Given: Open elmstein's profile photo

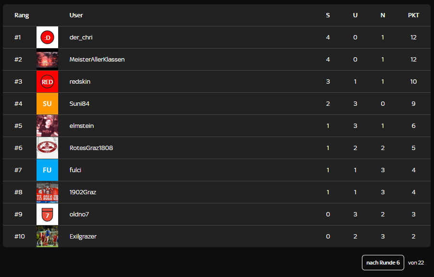Looking at the screenshot, I should tap(47, 126).
